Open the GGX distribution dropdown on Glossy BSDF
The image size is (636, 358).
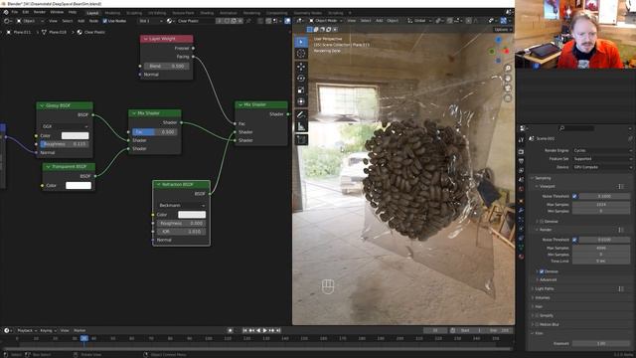click(x=65, y=126)
